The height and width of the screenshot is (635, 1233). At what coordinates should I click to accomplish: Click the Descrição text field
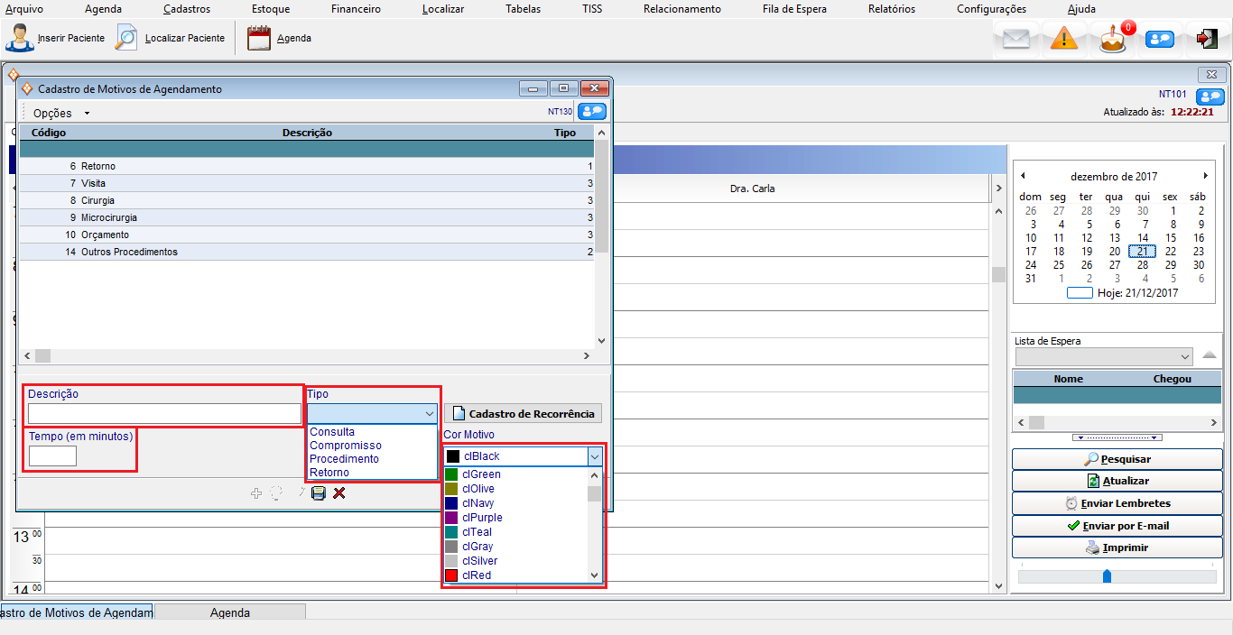click(164, 414)
